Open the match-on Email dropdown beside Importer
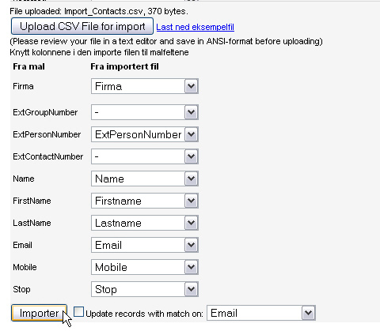 tap(261, 313)
